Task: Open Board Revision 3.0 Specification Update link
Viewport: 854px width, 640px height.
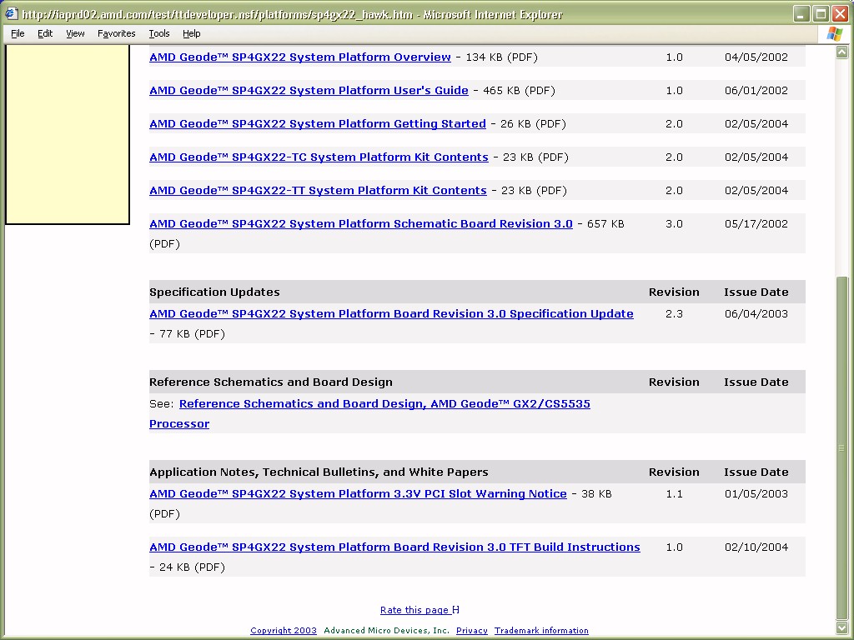Action: click(x=391, y=314)
